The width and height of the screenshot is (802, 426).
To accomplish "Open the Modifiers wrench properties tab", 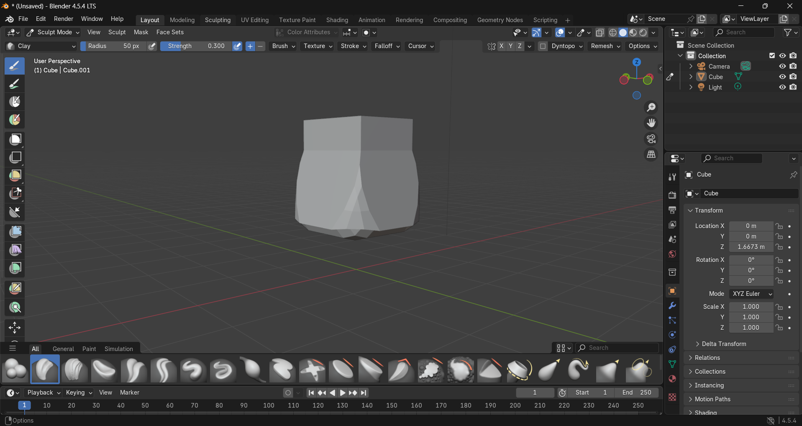I will click(x=672, y=306).
